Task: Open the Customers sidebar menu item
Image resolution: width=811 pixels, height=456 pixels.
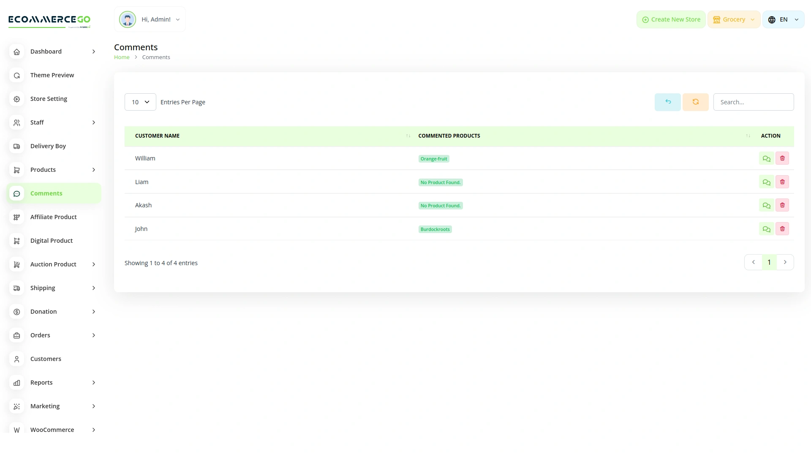Action: 46,359
